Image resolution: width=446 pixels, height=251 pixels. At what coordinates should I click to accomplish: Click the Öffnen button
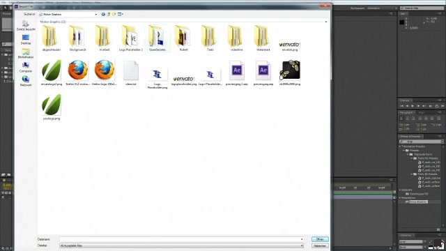tap(320, 239)
